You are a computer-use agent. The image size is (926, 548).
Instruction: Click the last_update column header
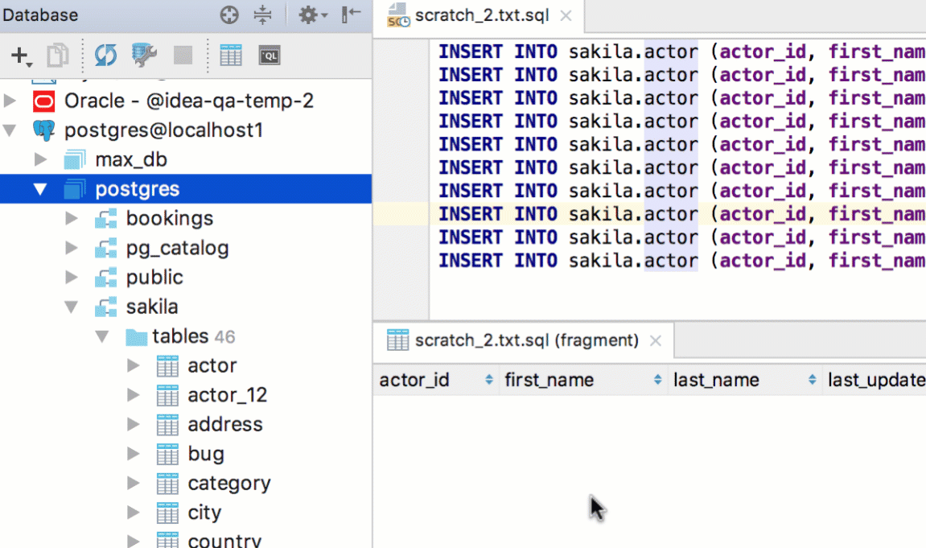tap(875, 380)
